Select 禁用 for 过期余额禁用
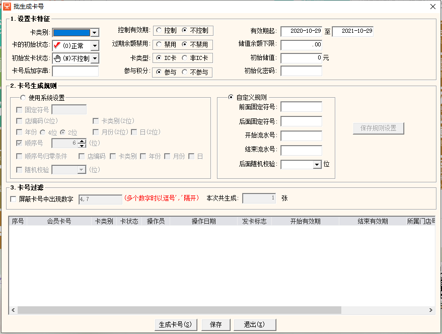Viewport: 442px width, 334px height. pyautogui.click(x=166, y=44)
